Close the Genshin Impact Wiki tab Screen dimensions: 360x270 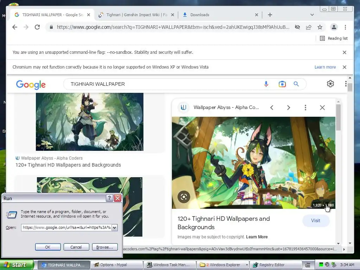tap(172, 15)
